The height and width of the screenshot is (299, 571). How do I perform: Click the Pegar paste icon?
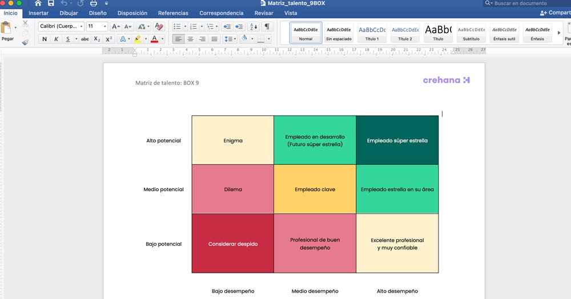point(6,27)
